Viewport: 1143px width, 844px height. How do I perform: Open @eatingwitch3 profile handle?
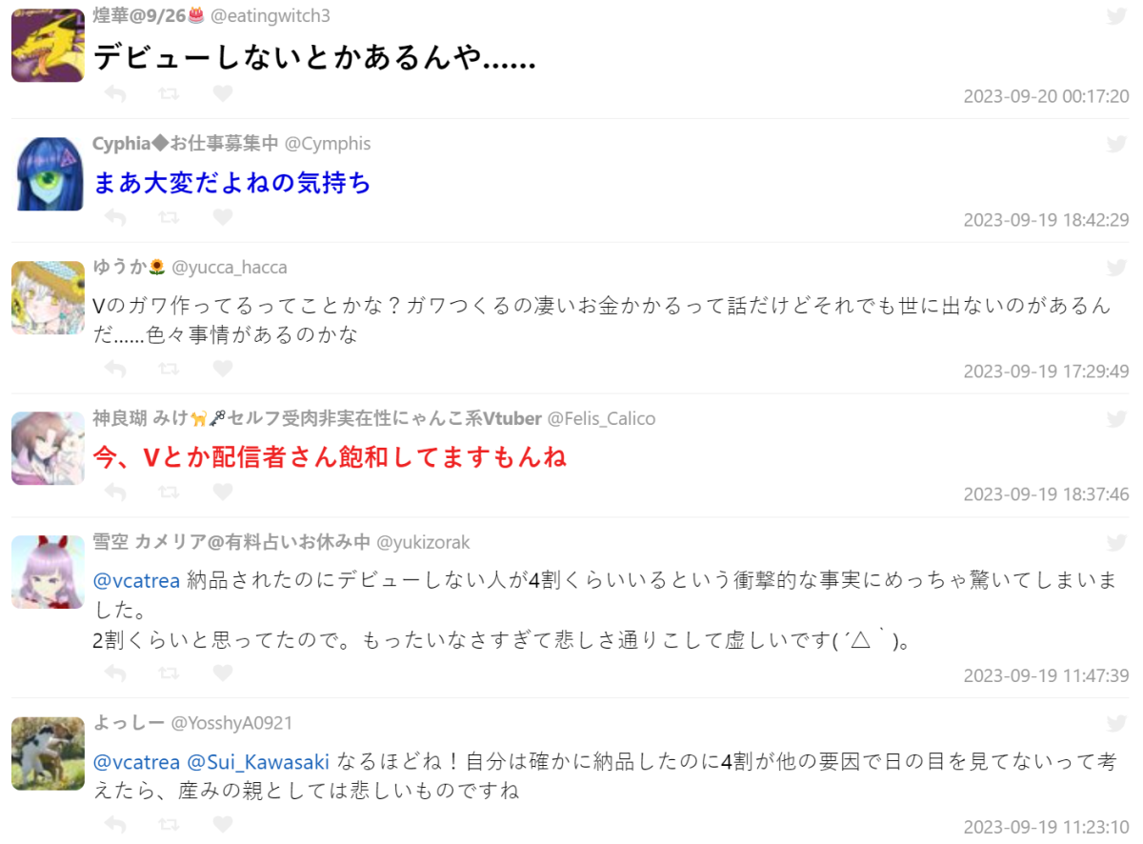[x=270, y=15]
